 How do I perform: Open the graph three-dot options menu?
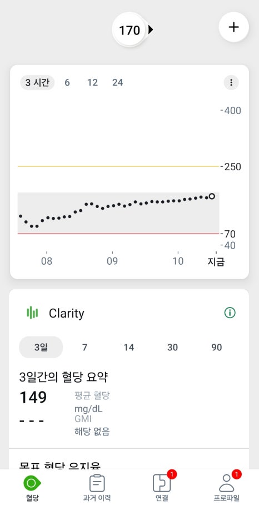(x=231, y=83)
